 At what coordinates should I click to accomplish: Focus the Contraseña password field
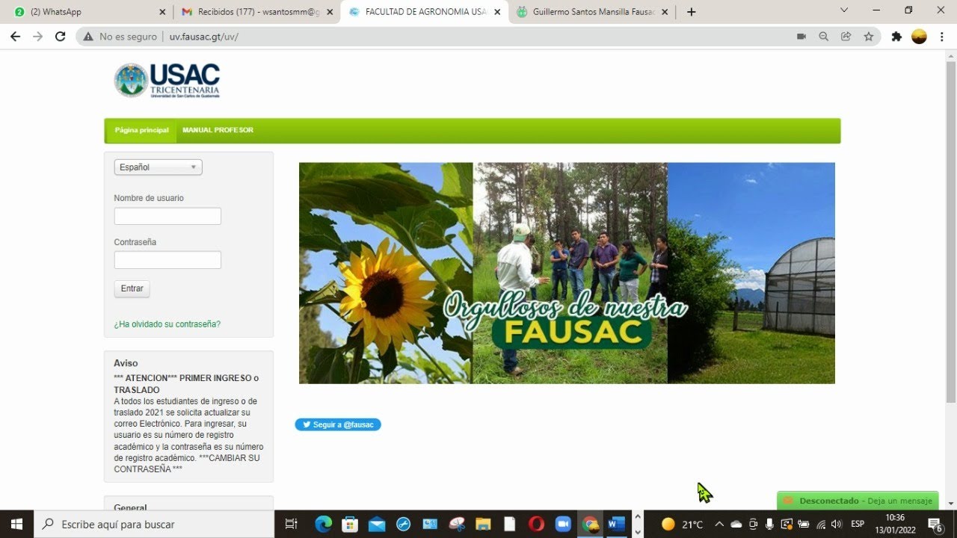(167, 260)
